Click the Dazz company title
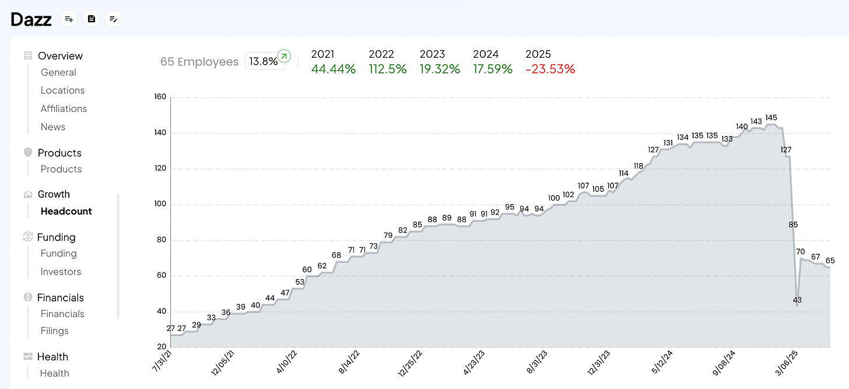Image resolution: width=849 pixels, height=389 pixels. [x=31, y=19]
